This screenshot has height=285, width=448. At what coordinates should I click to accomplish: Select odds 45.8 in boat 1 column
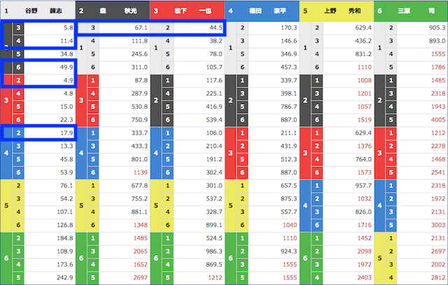[x=66, y=159]
